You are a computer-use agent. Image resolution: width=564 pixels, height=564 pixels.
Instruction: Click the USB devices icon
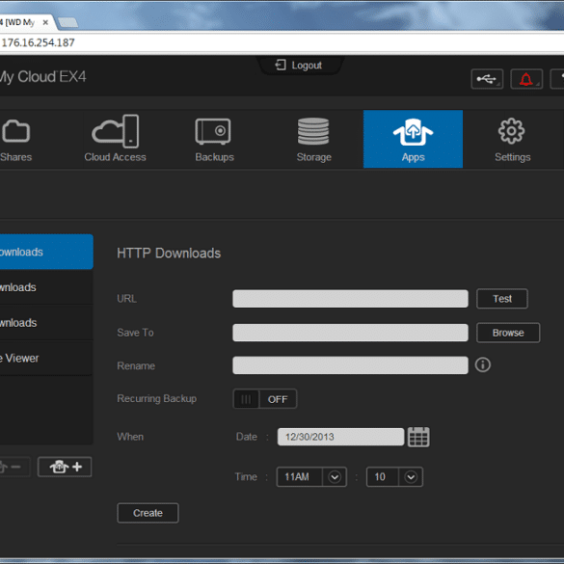487,79
